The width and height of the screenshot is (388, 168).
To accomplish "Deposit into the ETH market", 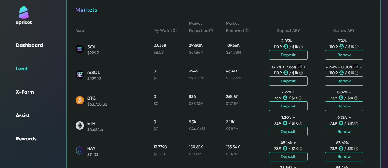I will 288,131.
